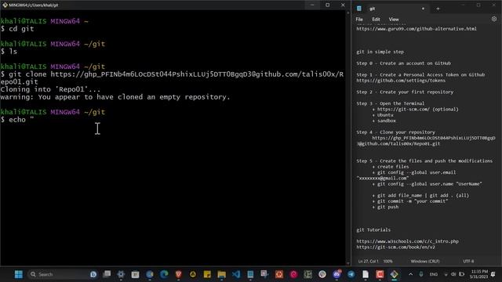The image size is (502, 282).
Task: Open the Edit menu in Notepad
Action: (376, 19)
